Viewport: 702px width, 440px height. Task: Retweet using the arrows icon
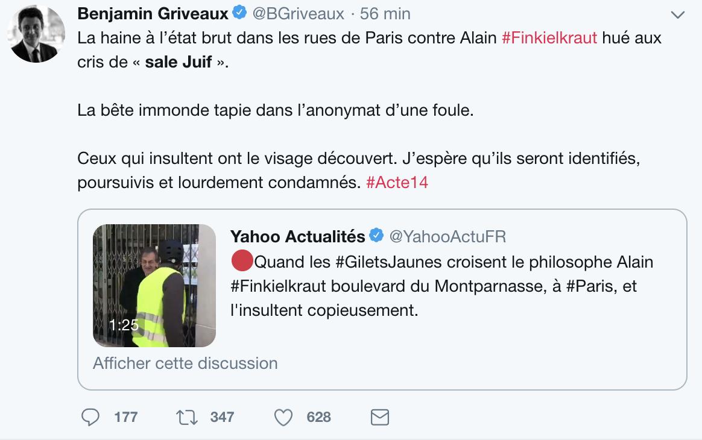click(187, 417)
